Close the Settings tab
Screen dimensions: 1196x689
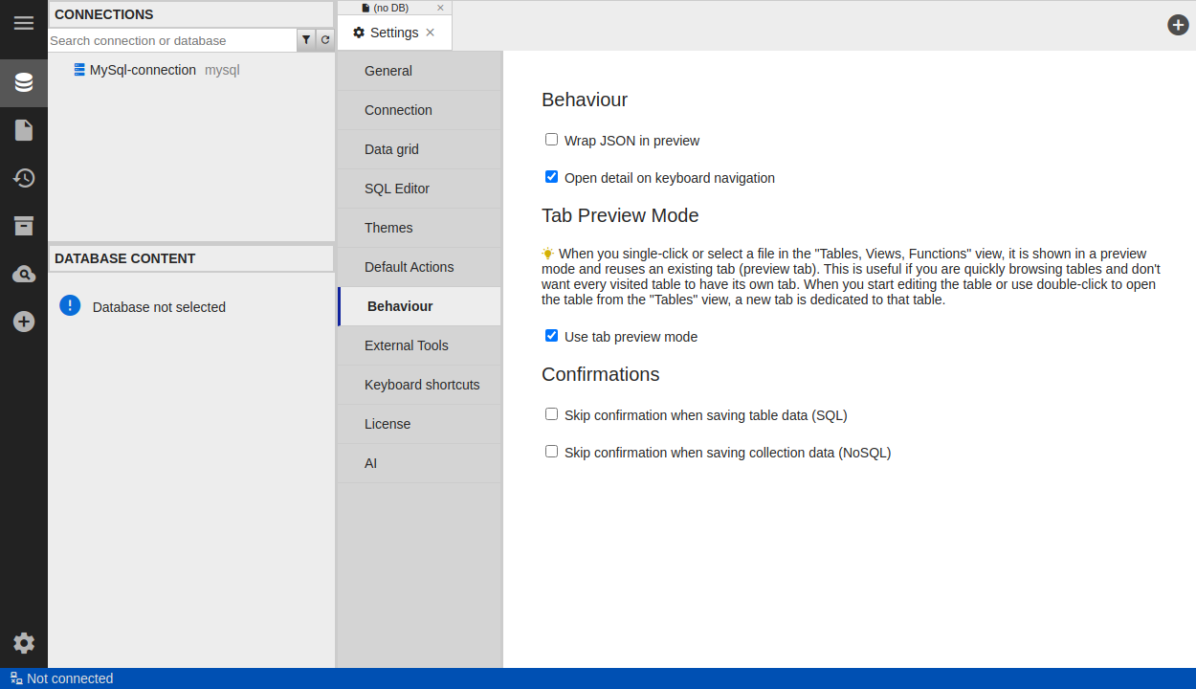tap(431, 33)
